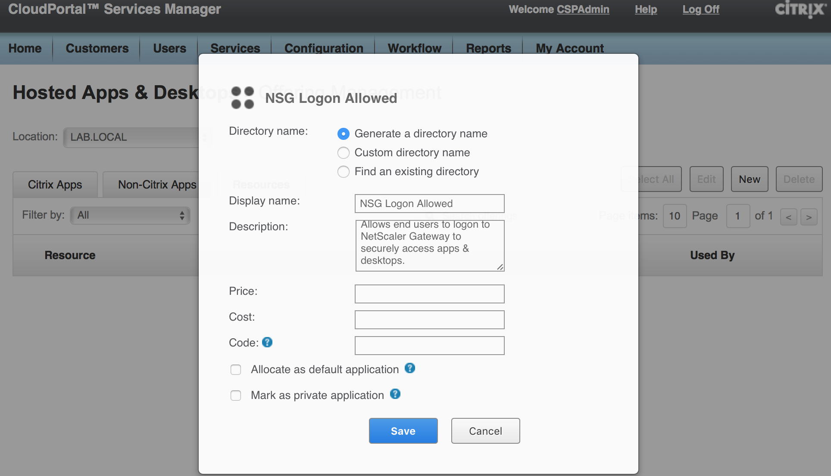Click the four-dot NSG Logon Allowed icon
Image resolution: width=831 pixels, height=476 pixels.
pos(242,98)
